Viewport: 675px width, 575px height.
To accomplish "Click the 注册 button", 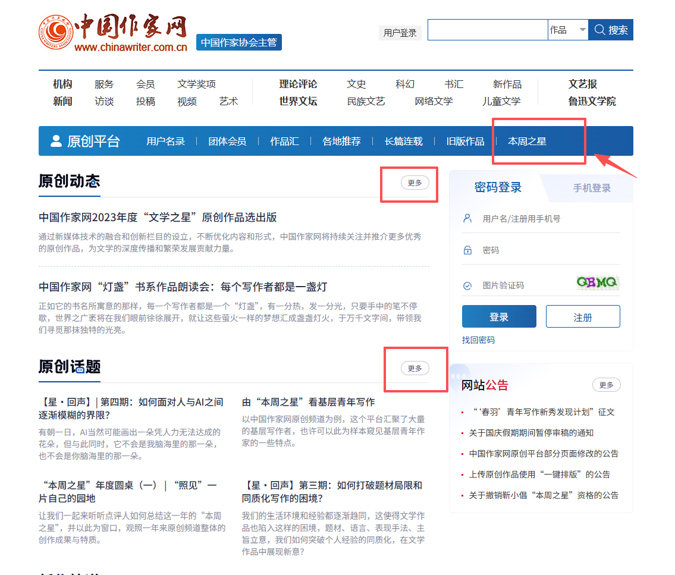I will click(x=582, y=317).
